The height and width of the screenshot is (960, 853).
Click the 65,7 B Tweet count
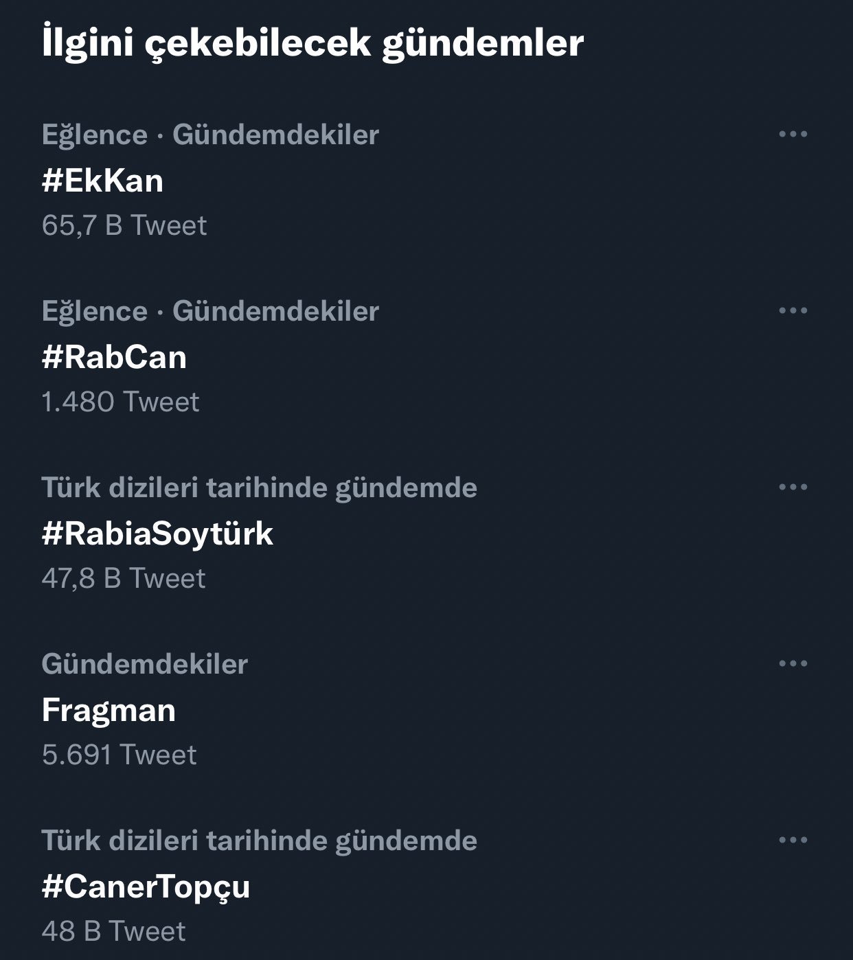click(x=124, y=225)
